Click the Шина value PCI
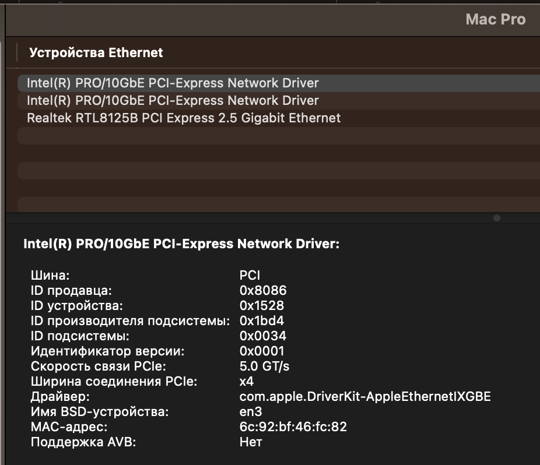 point(250,276)
